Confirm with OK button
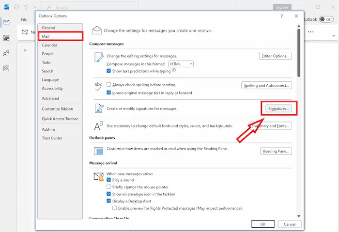This screenshot has width=339, height=232. point(263,224)
